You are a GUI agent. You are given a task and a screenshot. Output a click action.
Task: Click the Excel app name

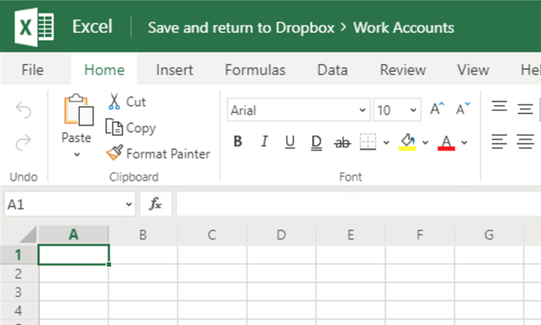pos(92,27)
